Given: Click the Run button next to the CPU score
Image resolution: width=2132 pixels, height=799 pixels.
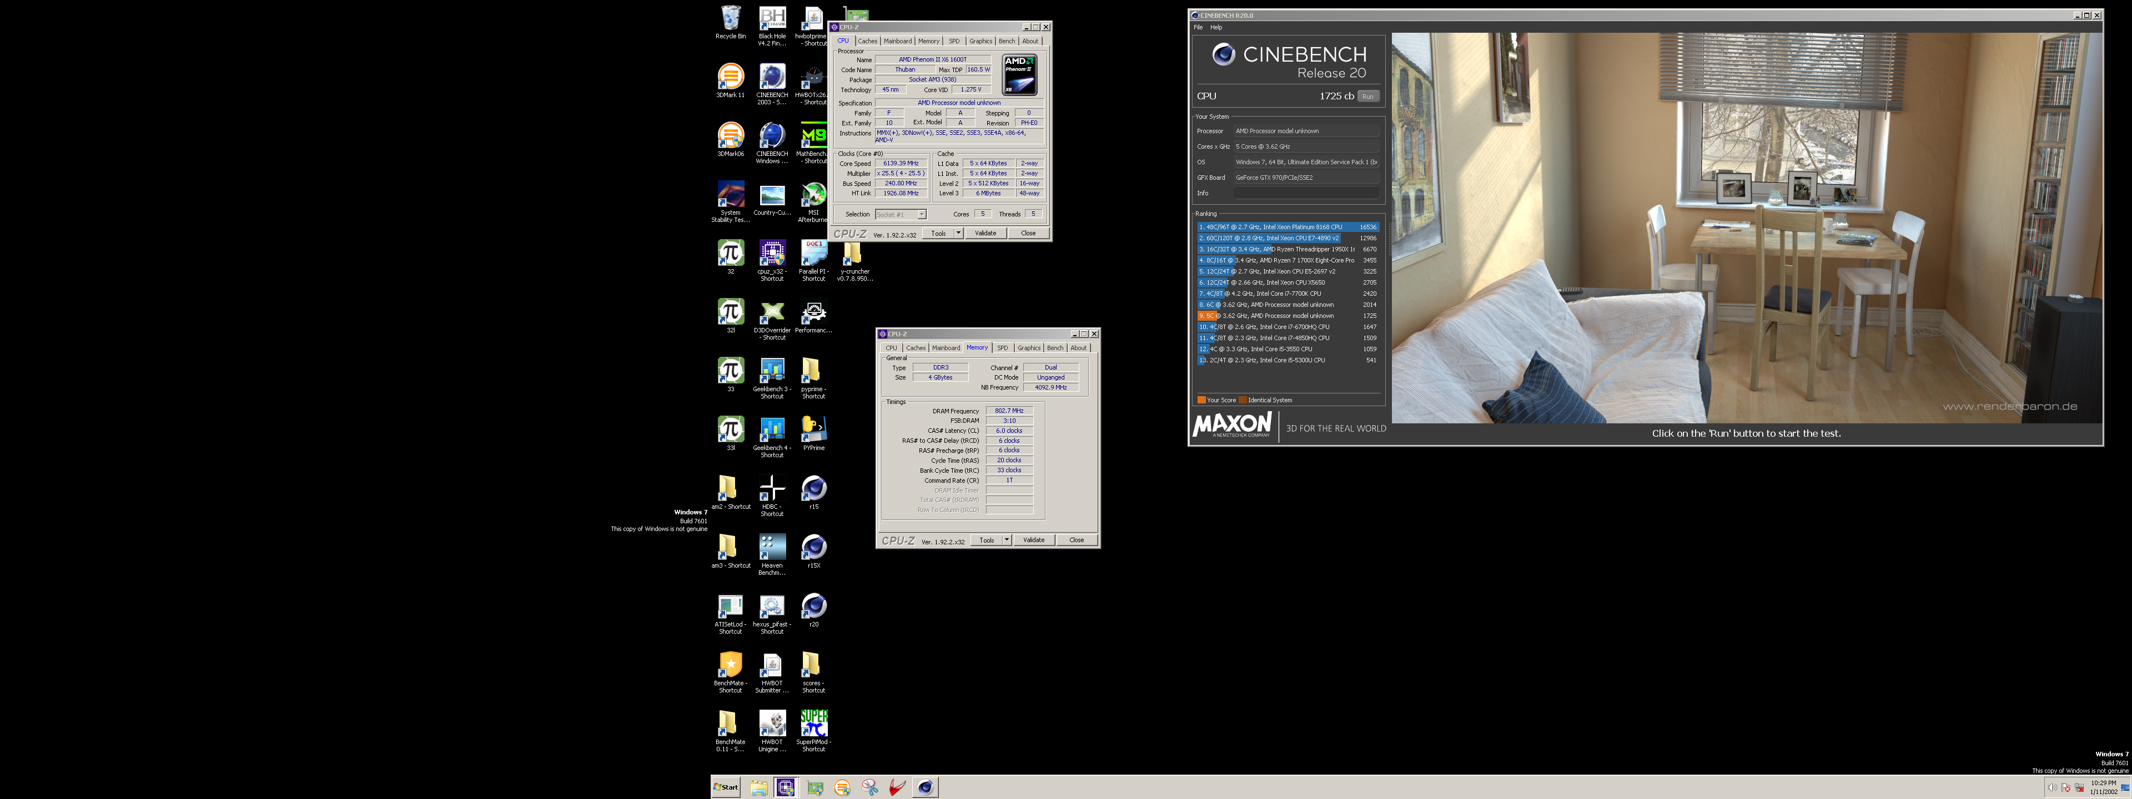Looking at the screenshot, I should (1368, 96).
